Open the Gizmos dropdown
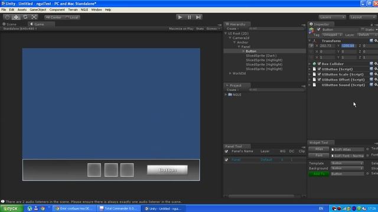 point(213,29)
